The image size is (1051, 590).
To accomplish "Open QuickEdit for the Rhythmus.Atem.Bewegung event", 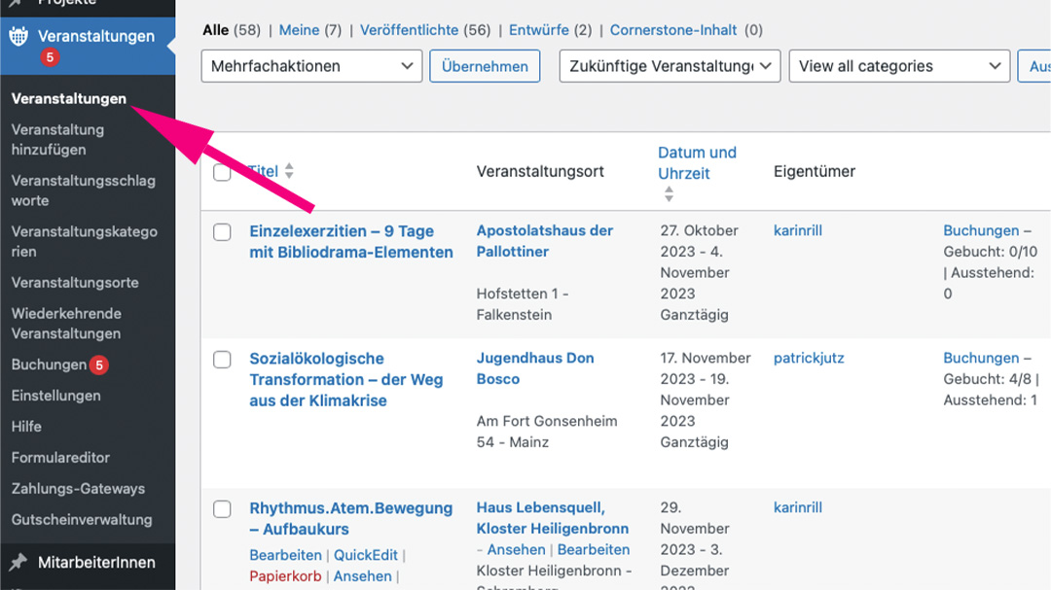I will 366,555.
